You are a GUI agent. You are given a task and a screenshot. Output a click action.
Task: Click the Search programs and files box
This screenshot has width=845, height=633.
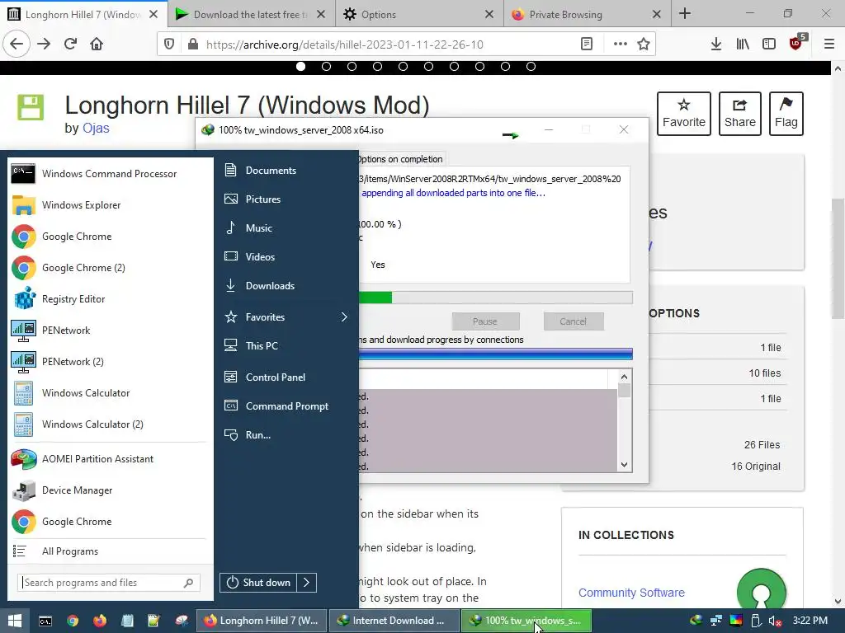[108, 583]
